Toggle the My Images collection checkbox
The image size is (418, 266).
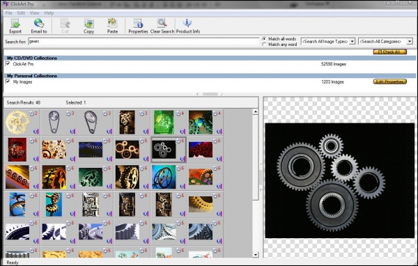coord(8,81)
